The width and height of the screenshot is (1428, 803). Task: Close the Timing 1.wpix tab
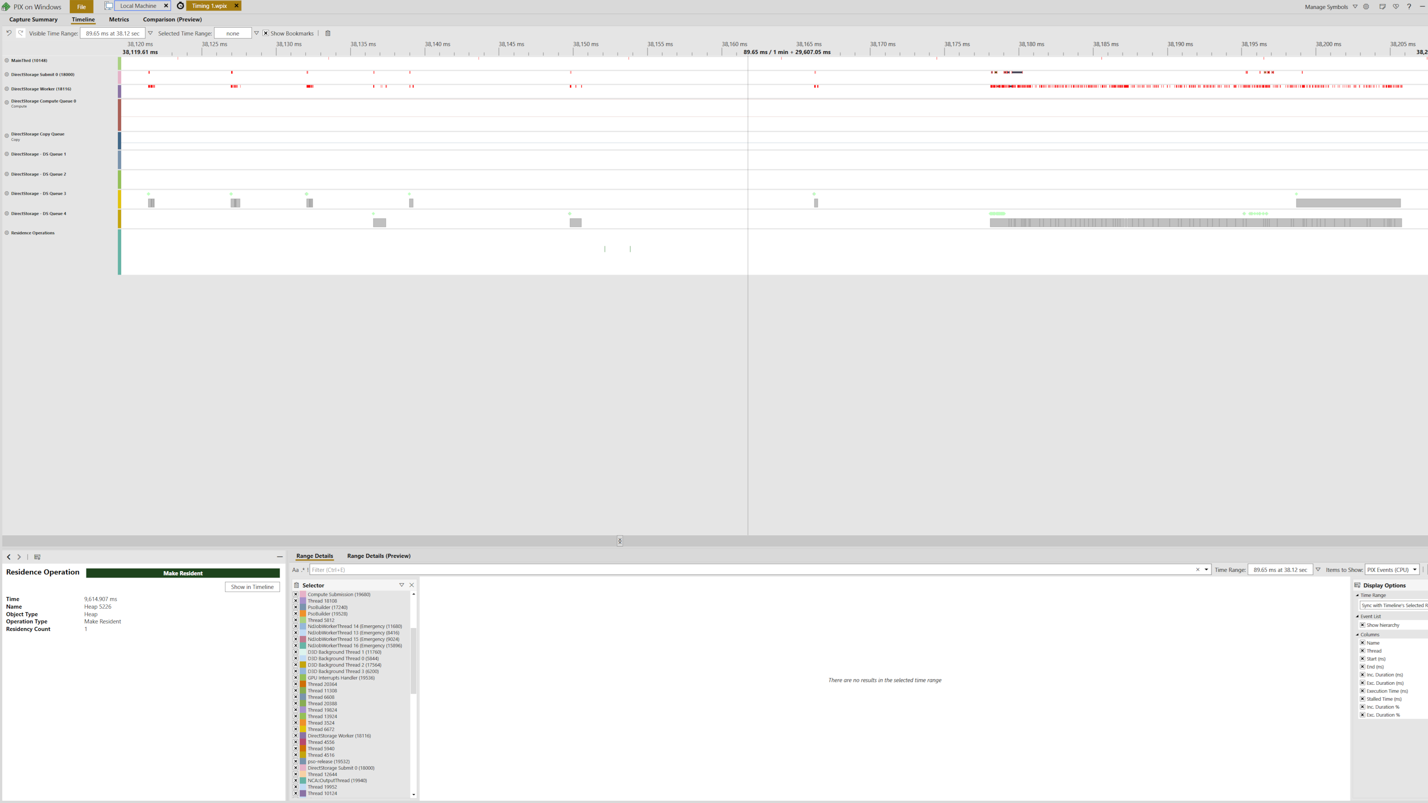pyautogui.click(x=236, y=6)
